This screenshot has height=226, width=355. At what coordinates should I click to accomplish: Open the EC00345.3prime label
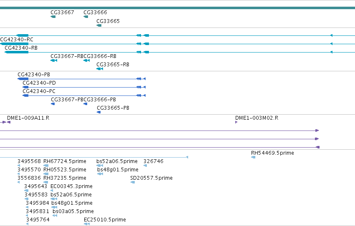click(x=71, y=186)
